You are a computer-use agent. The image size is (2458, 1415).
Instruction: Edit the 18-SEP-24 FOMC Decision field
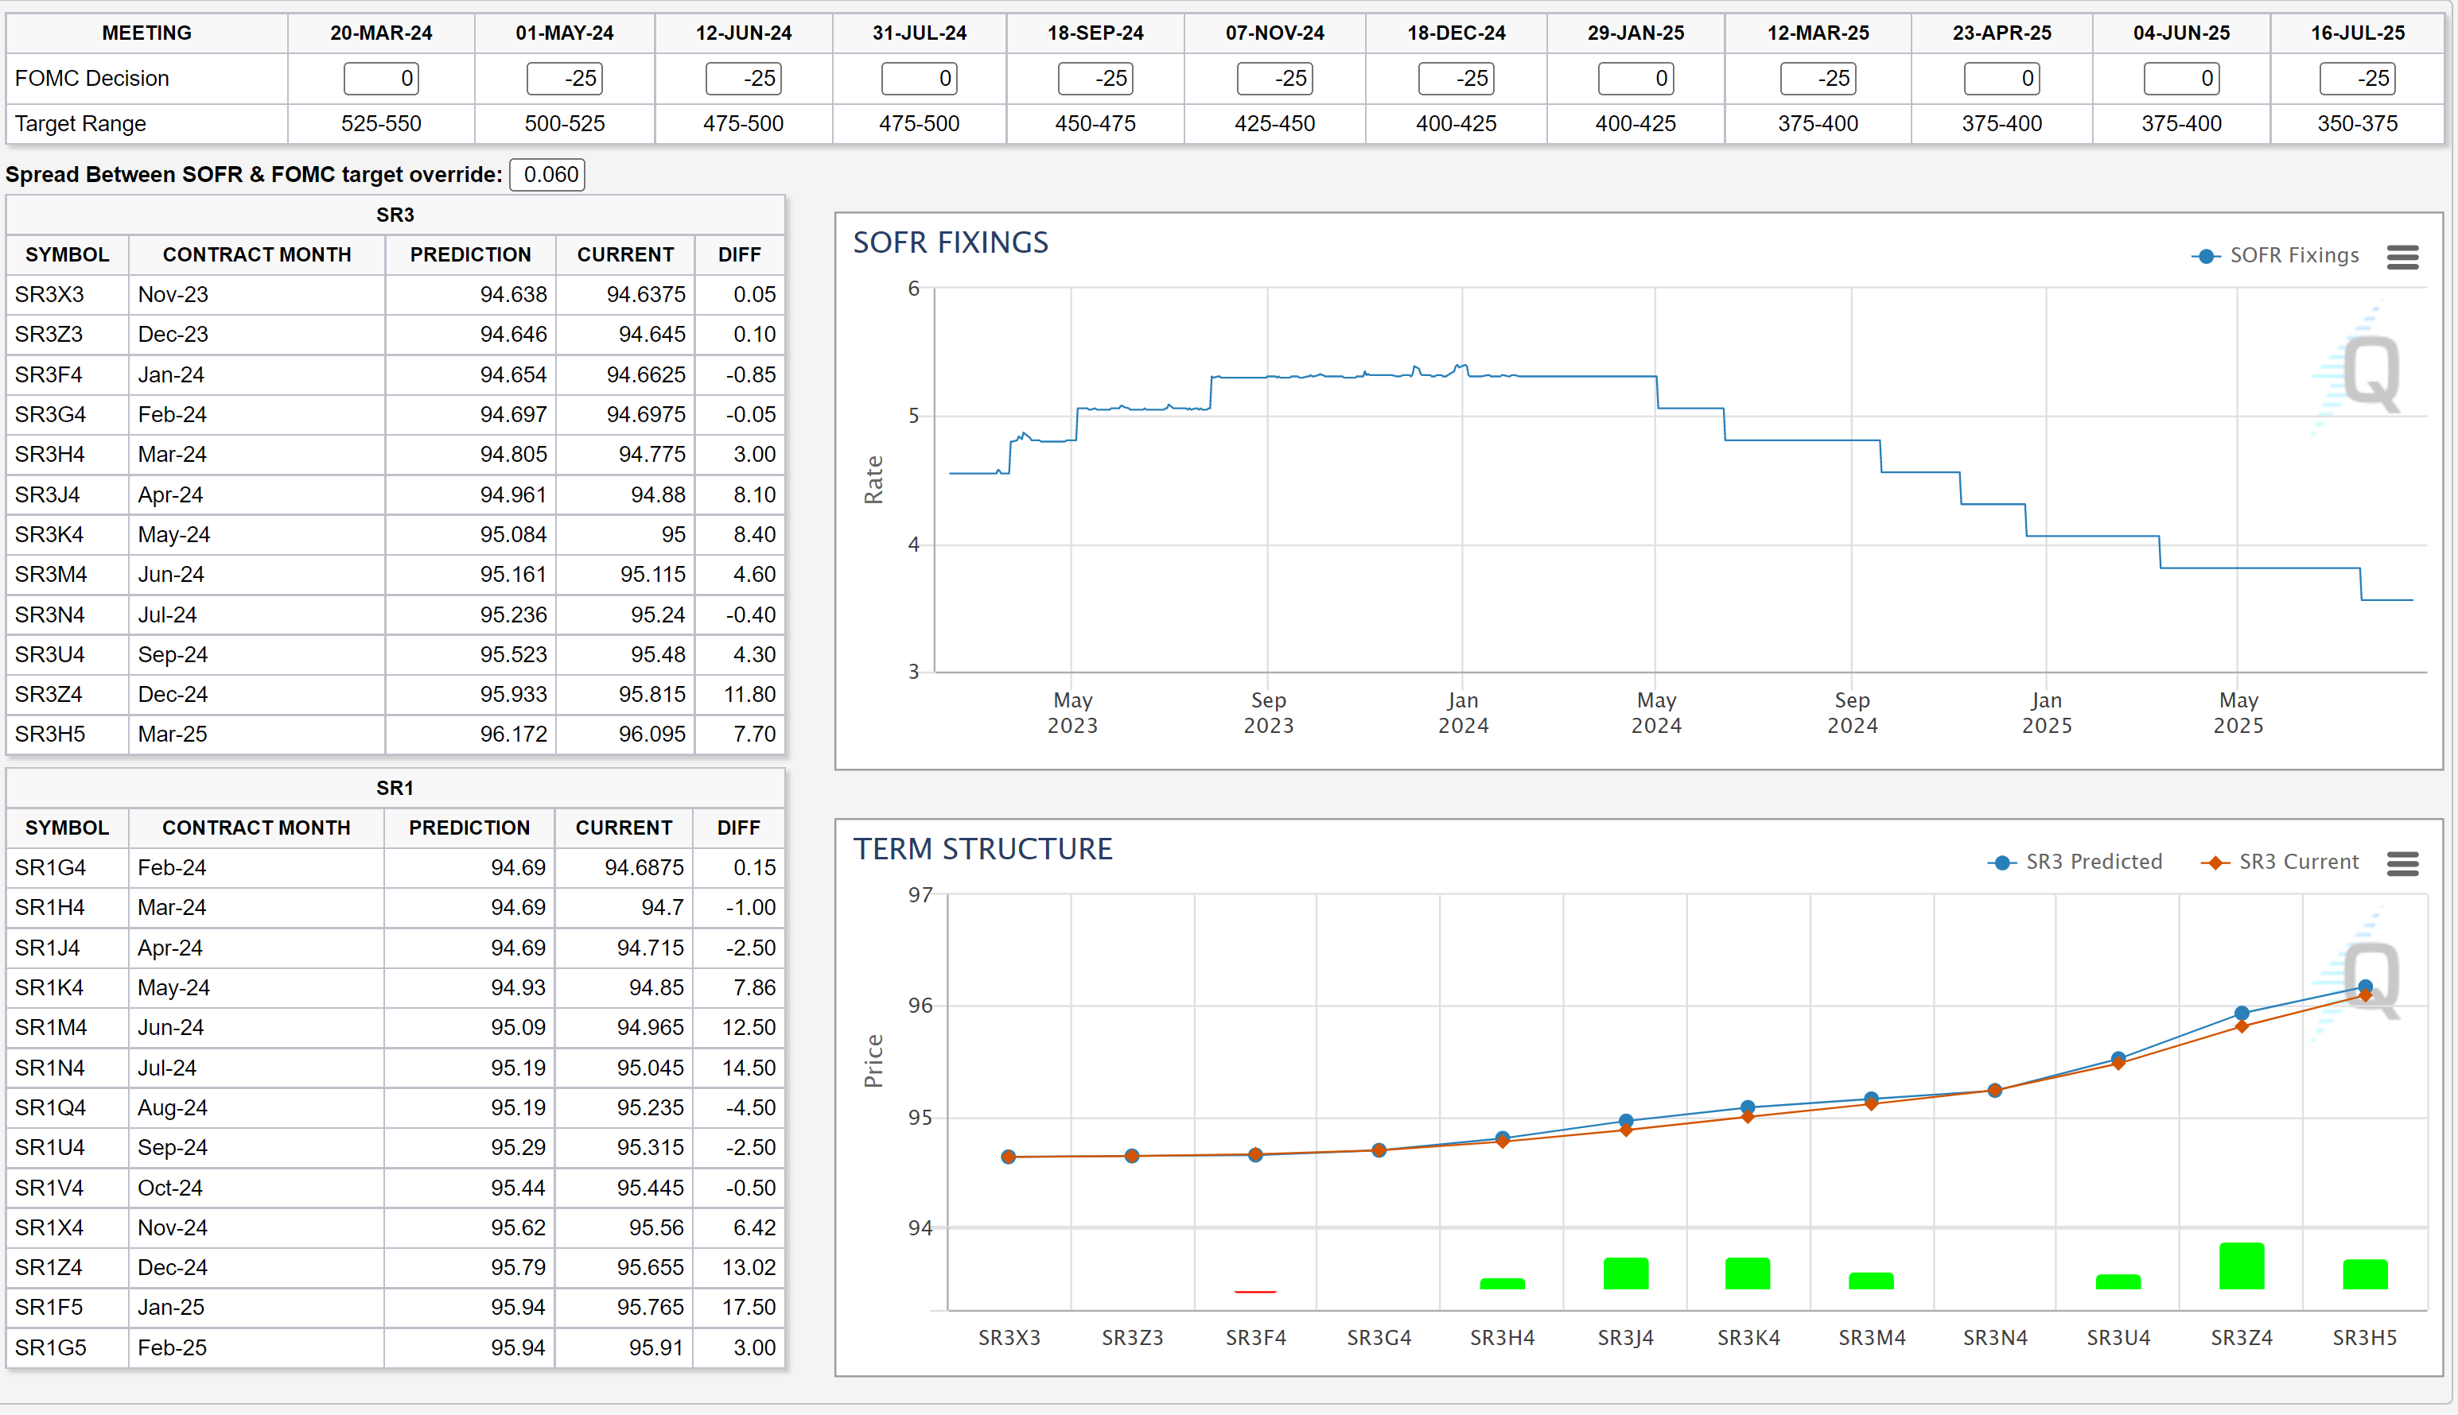click(x=1095, y=79)
